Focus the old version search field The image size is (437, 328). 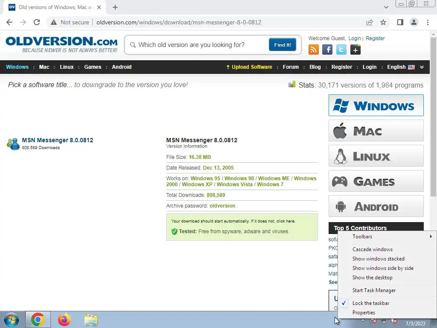tap(199, 45)
